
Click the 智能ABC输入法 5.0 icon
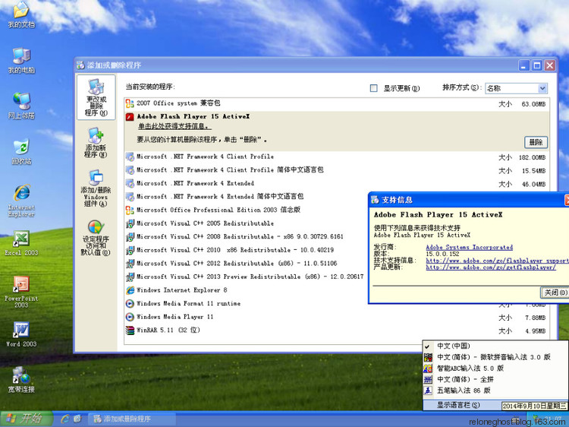point(428,368)
